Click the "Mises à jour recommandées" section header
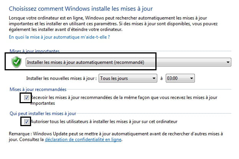239x159 pixels. point(38,89)
